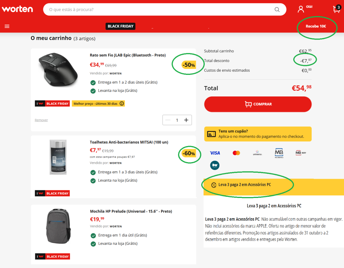Click the Recebe 10€ header link
344x268 pixels.
coord(316,26)
